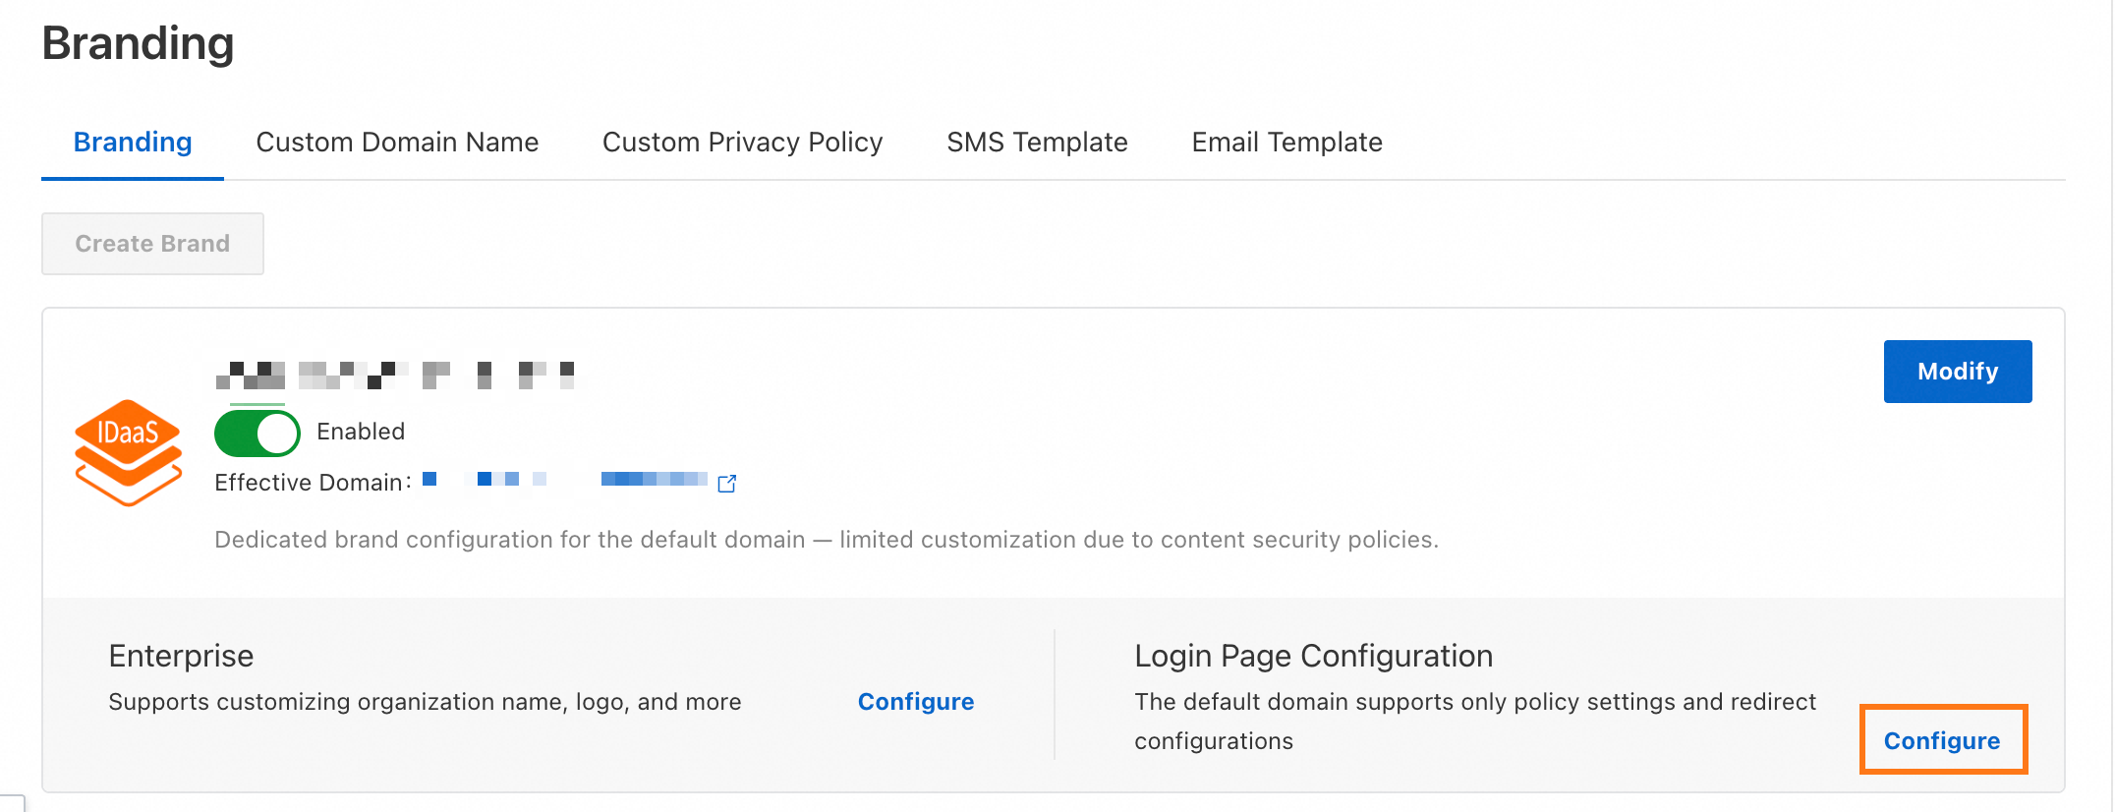Click the Branding page heading
Viewport: 2115px width, 812px height.
pos(138,43)
